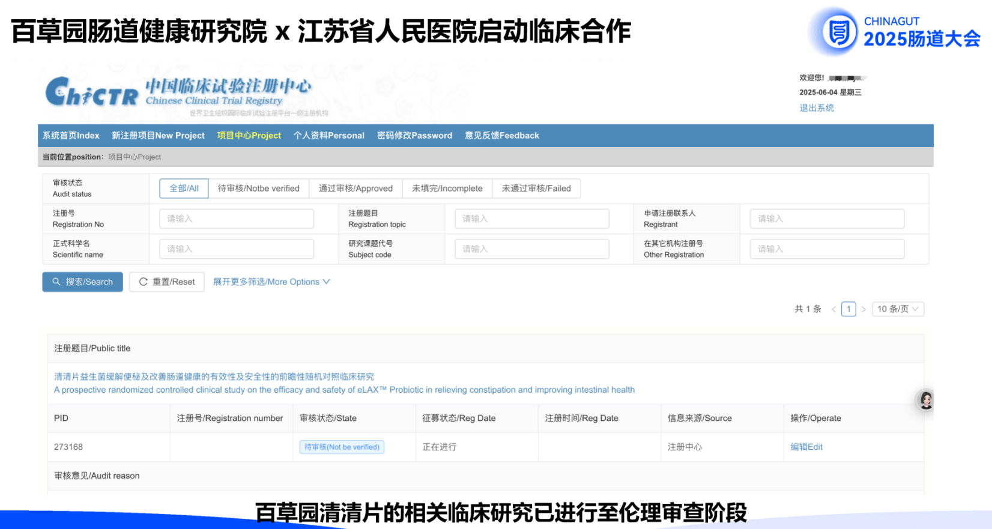992x529 pixels.
Task: Select the 全部/All audit status filter
Action: 184,189
